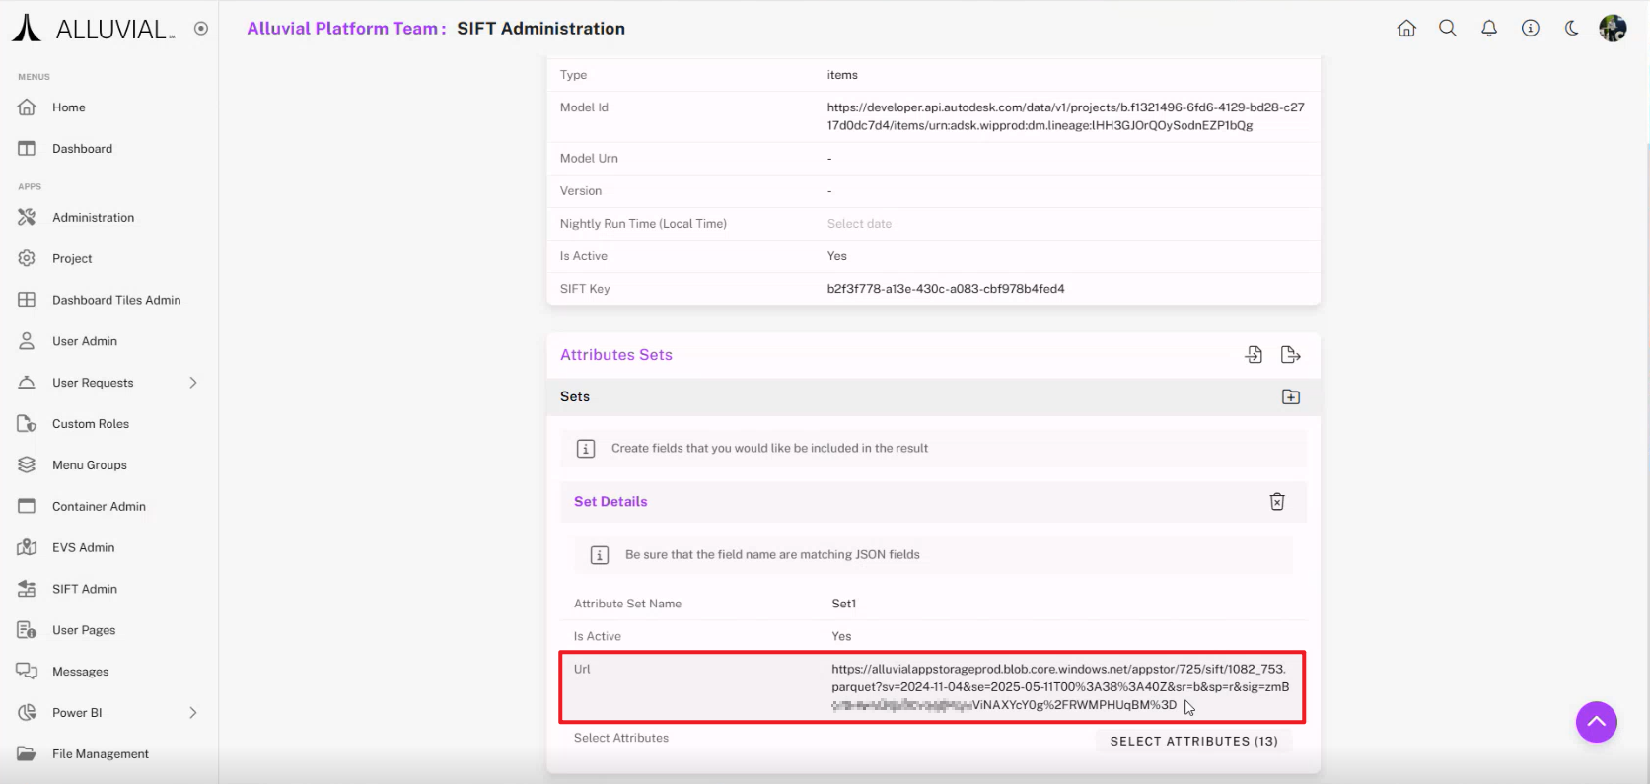Click the info circle icon in header
1650x784 pixels.
pos(1531,29)
